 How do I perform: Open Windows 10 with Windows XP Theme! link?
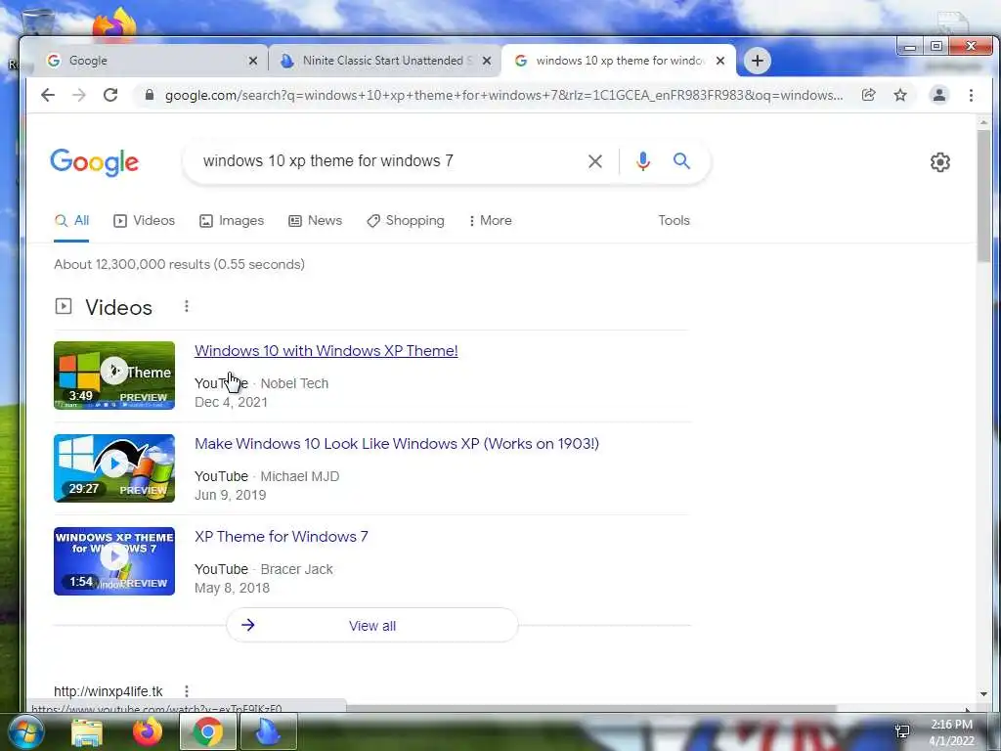coord(326,351)
